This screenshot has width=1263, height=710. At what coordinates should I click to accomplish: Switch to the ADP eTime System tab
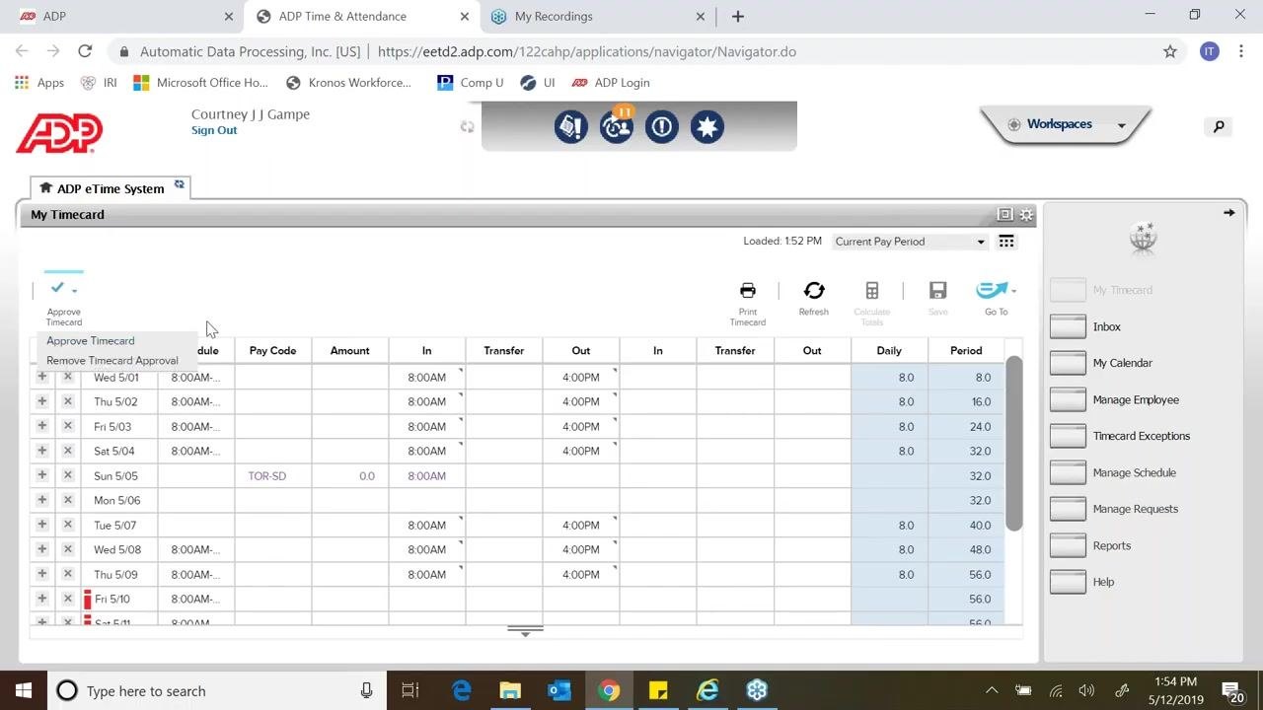pos(111,188)
